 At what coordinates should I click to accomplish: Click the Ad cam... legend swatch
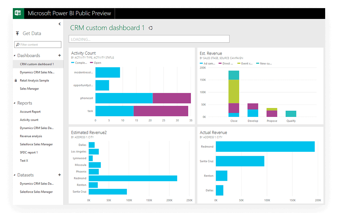click(201, 63)
